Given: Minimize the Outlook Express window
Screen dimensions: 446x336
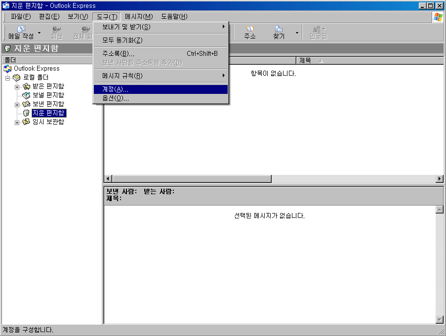Looking at the screenshot, I should click(423, 6).
